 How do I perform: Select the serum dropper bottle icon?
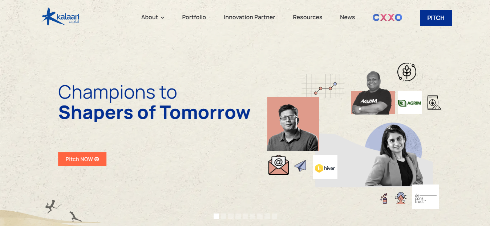384,198
